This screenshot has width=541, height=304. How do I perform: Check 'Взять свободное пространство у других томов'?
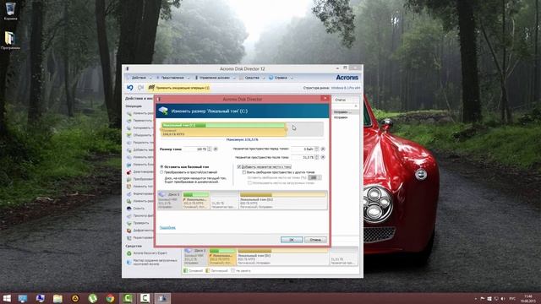pyautogui.click(x=244, y=172)
